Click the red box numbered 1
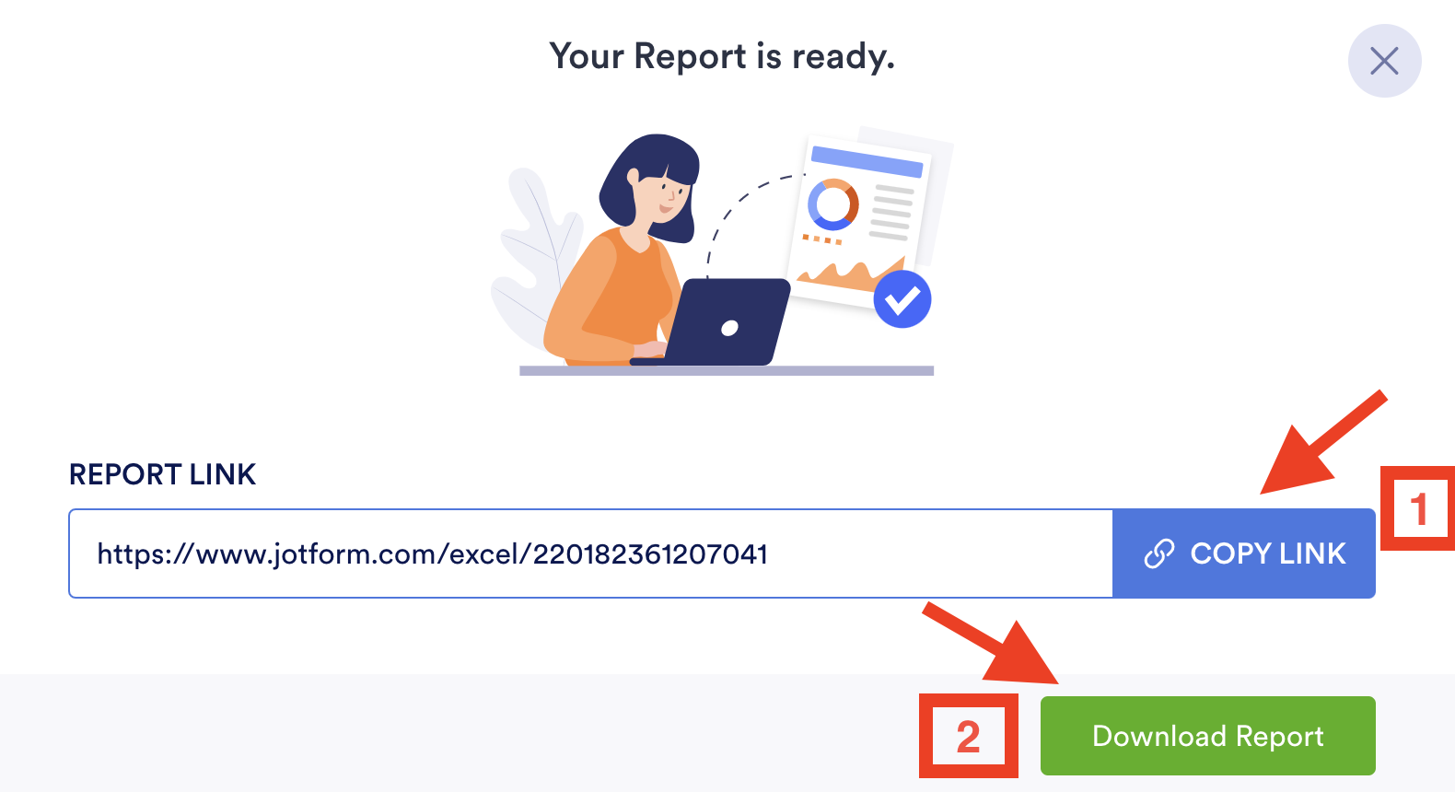The width and height of the screenshot is (1455, 792). tap(1417, 509)
